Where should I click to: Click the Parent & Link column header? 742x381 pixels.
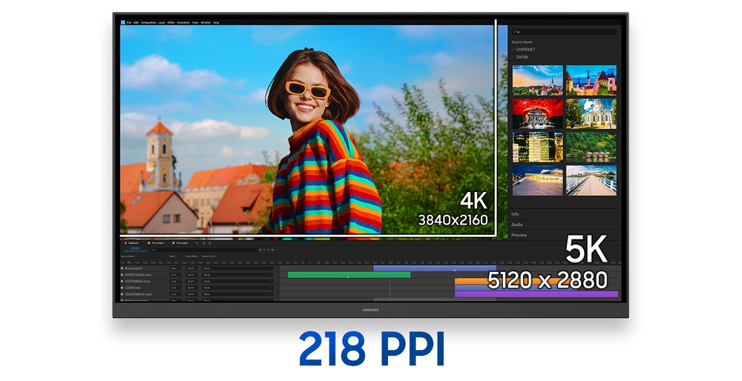[209, 256]
